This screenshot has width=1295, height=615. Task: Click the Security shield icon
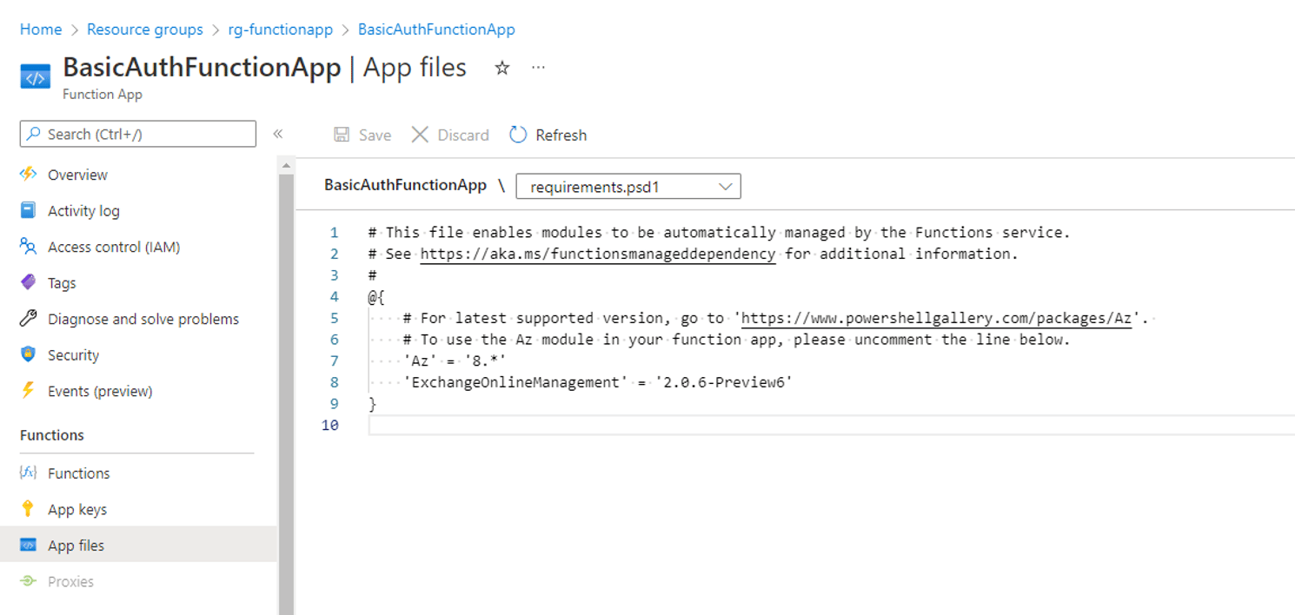point(29,354)
